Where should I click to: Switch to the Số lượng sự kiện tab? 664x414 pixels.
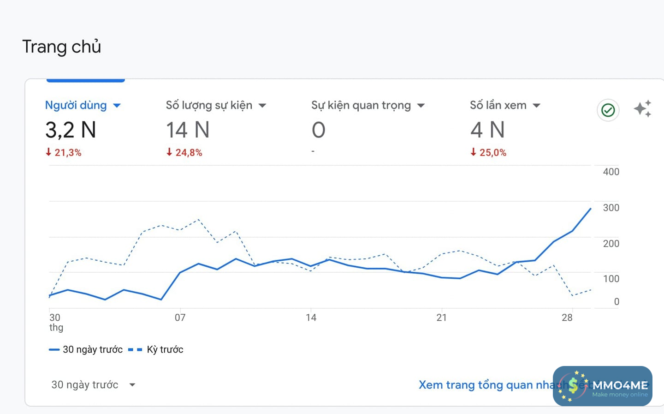coord(209,106)
